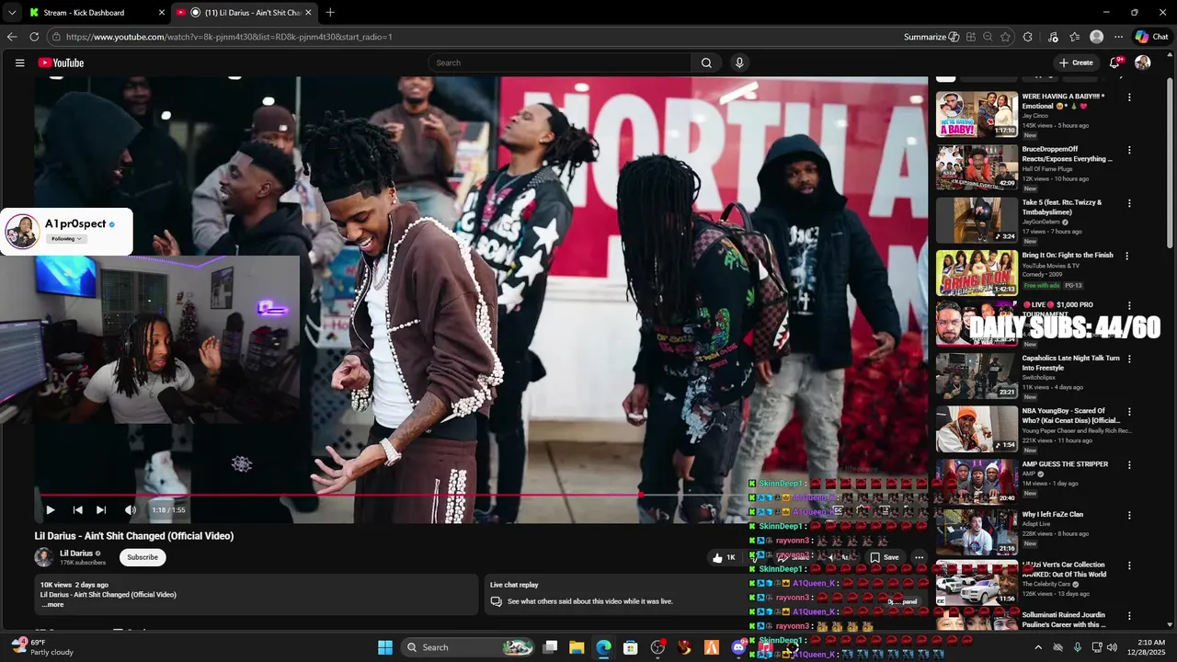The width and height of the screenshot is (1177, 662).
Task: Open more options for NBA YoungBoy video
Action: point(1129,412)
